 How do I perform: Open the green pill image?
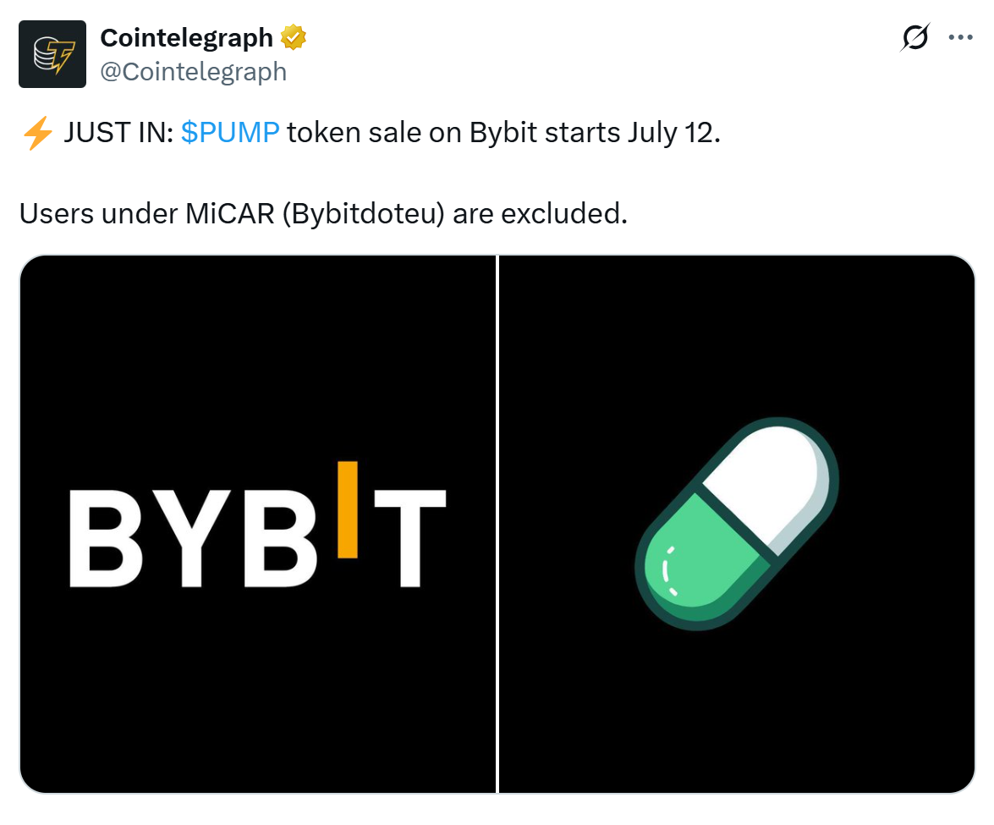[x=737, y=524]
